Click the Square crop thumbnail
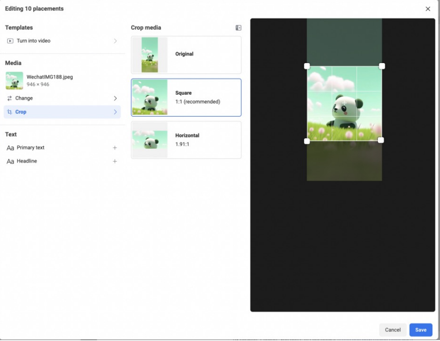Viewport: 440px width, 341px height. (x=150, y=97)
